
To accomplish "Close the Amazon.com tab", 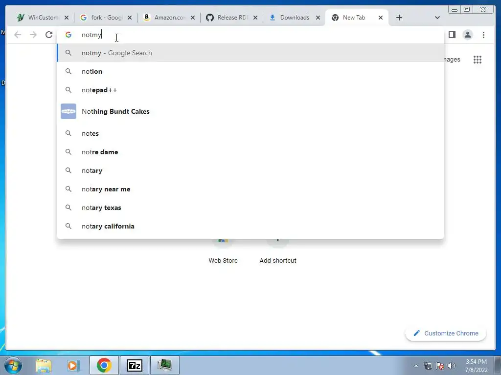I will [x=193, y=18].
